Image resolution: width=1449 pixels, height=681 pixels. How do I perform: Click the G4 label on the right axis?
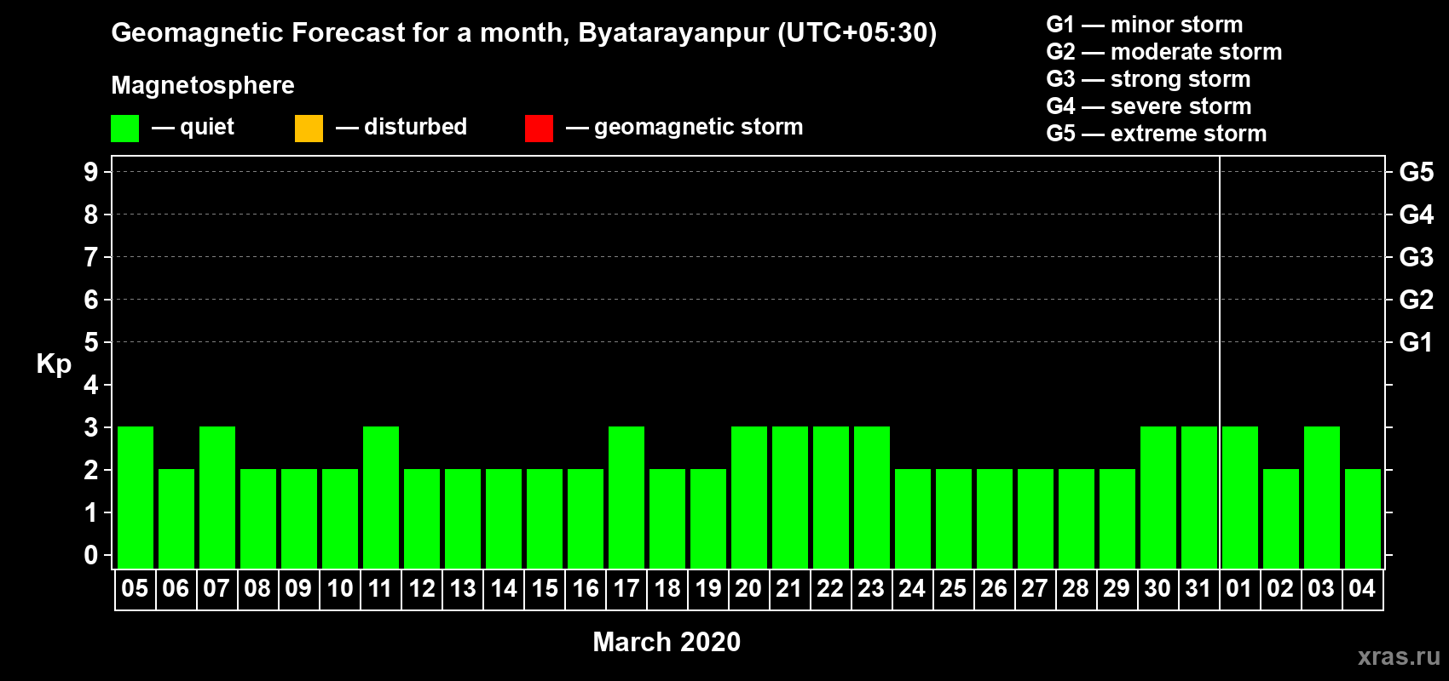(1417, 215)
